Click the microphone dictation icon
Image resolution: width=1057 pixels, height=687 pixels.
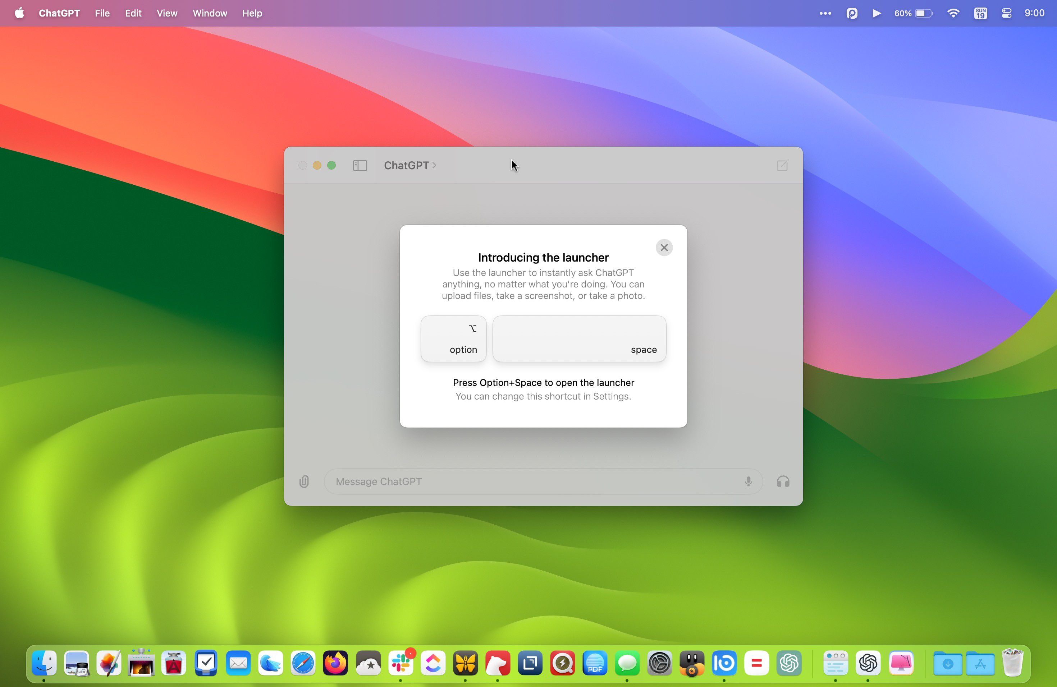coord(749,481)
